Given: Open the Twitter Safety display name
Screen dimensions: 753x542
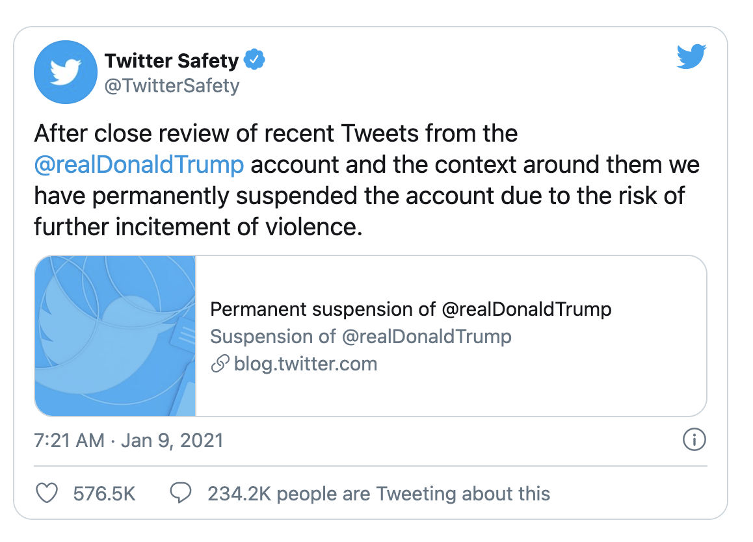Looking at the screenshot, I should tap(172, 61).
